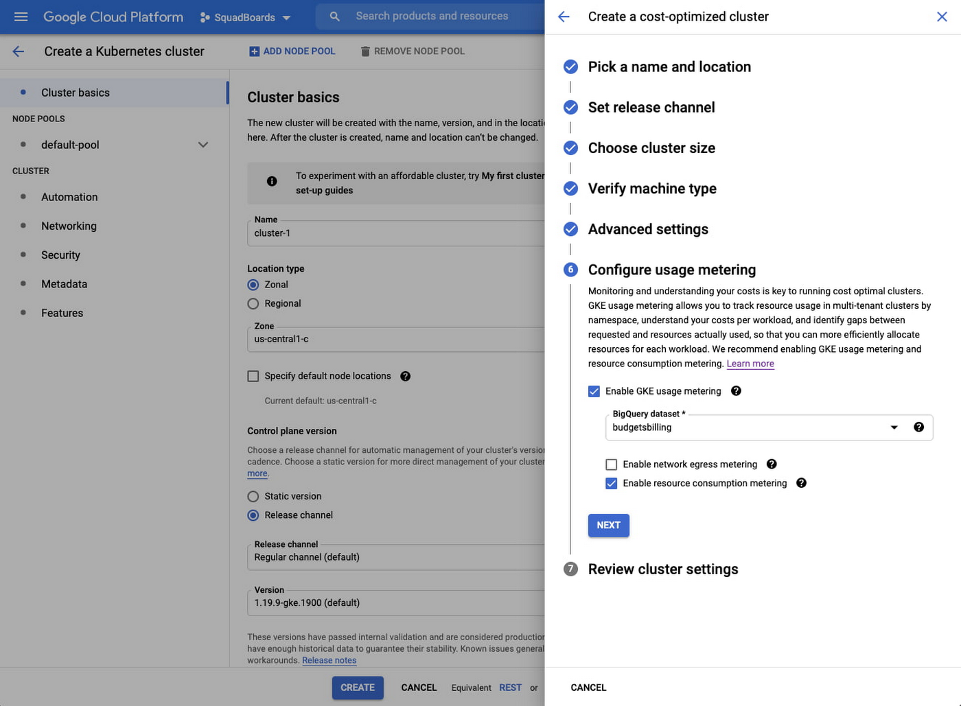Open Learn more link in usage metering
Screen dimensions: 961x706
pyautogui.click(x=750, y=364)
